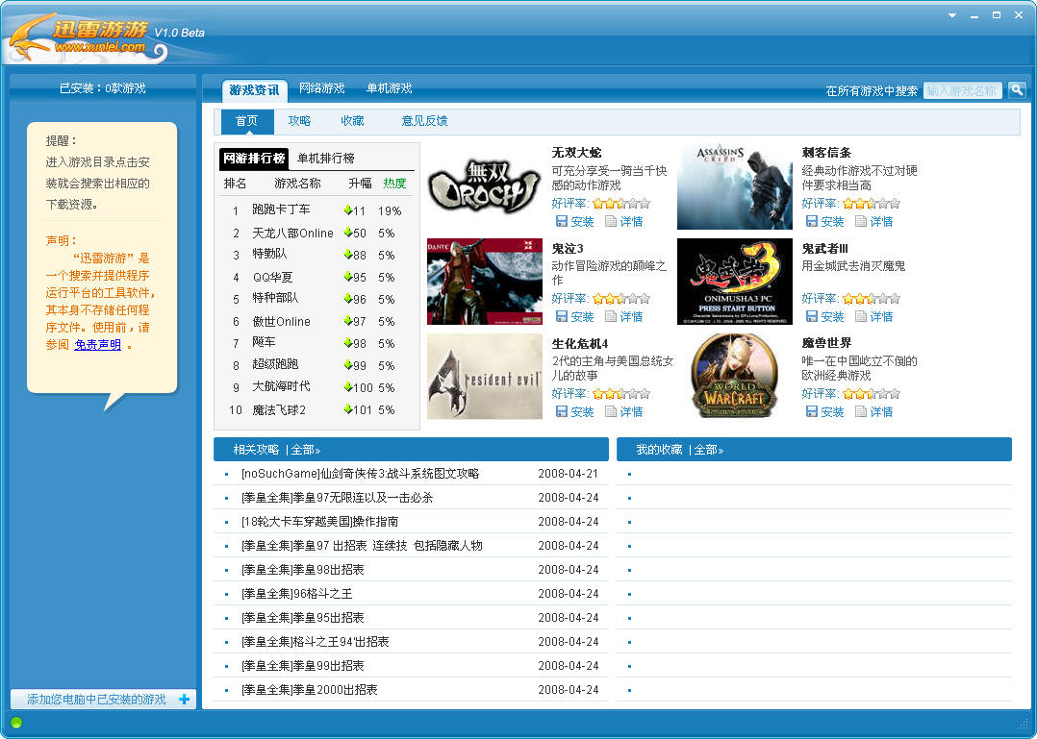Expand all guides via 全部 in 相关攻略
The width and height of the screenshot is (1037, 739).
point(305,450)
